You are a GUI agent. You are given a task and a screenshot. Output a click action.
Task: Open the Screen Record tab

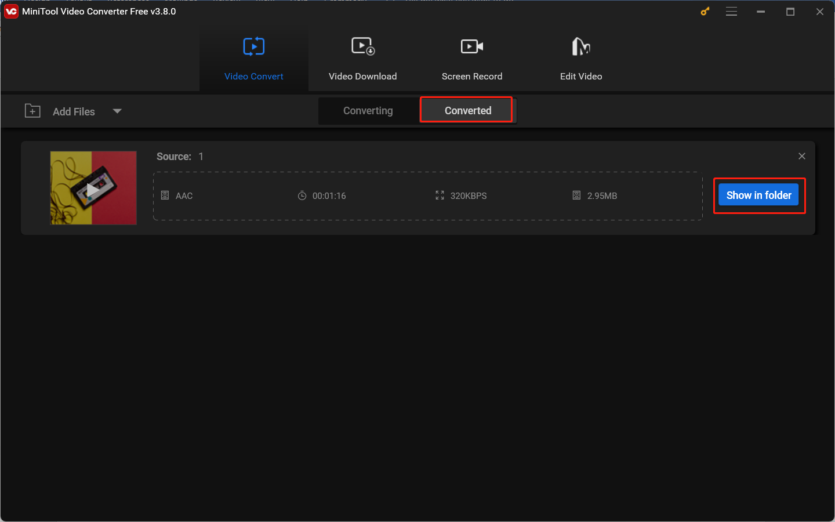click(472, 59)
